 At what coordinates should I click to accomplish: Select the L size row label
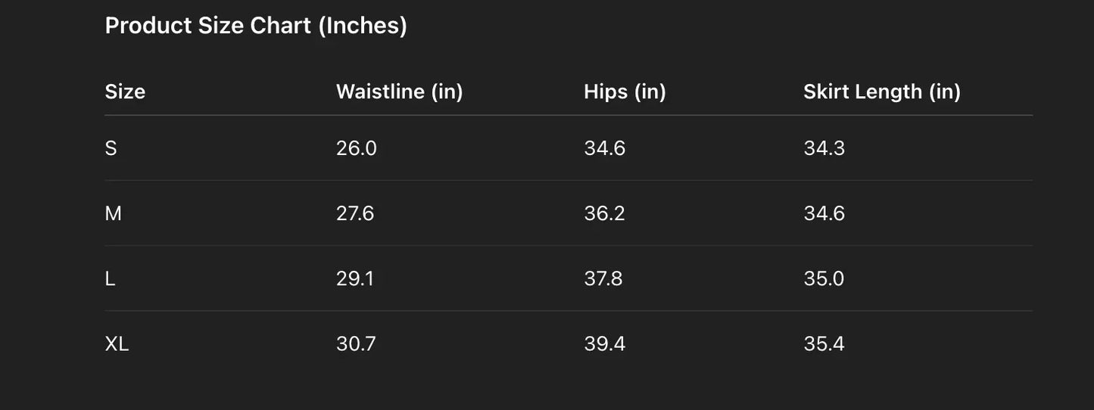click(x=110, y=278)
